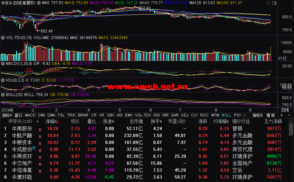Switch to the RSI indicator tab

[157, 115]
